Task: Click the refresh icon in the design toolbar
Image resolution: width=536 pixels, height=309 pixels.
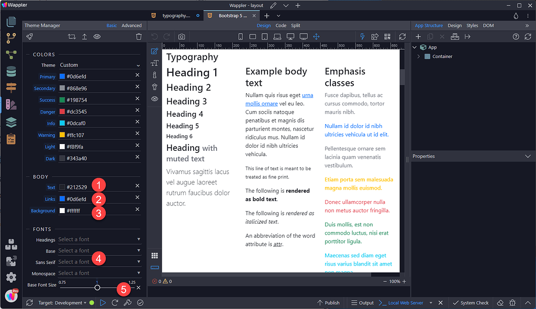Action: (402, 36)
